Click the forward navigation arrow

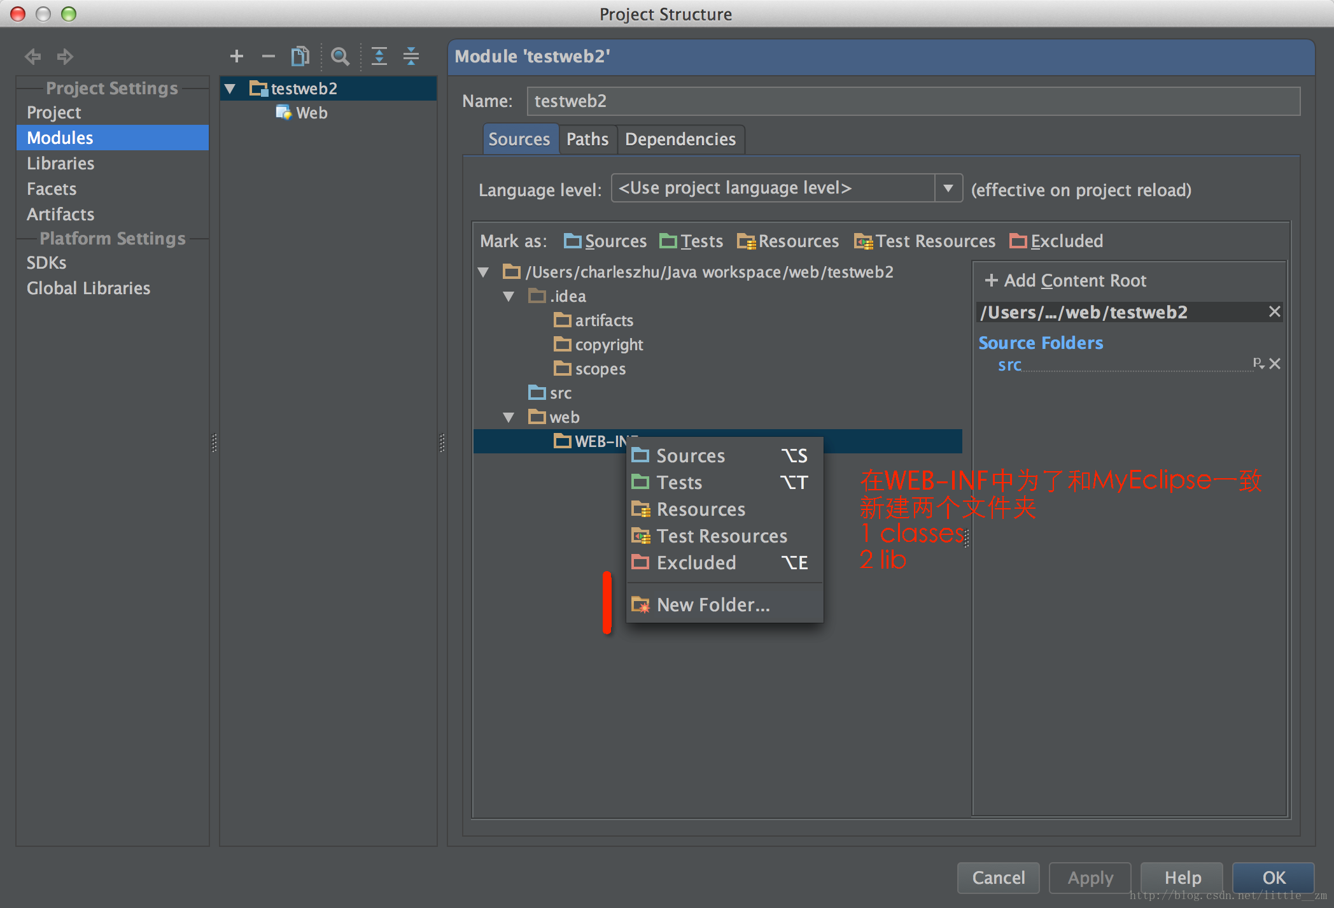(65, 57)
